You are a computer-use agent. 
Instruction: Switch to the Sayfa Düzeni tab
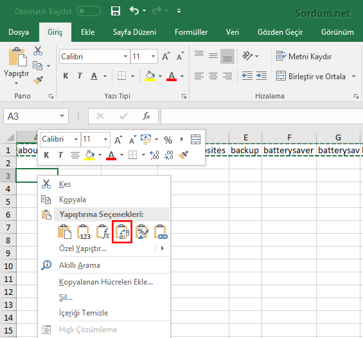[x=134, y=32]
